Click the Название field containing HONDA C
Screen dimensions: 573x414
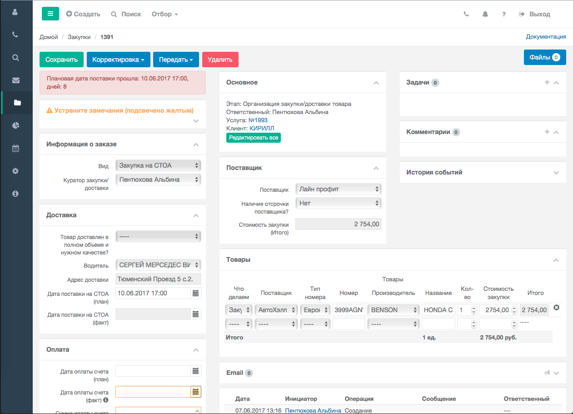click(x=438, y=310)
